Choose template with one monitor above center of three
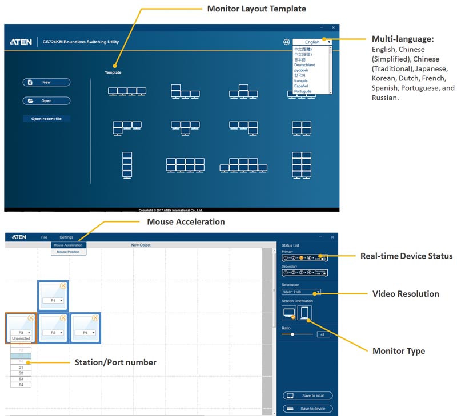 [x=243, y=91]
